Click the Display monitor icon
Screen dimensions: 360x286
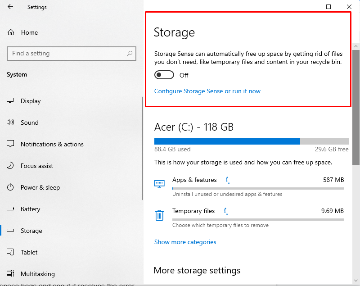tap(10, 100)
